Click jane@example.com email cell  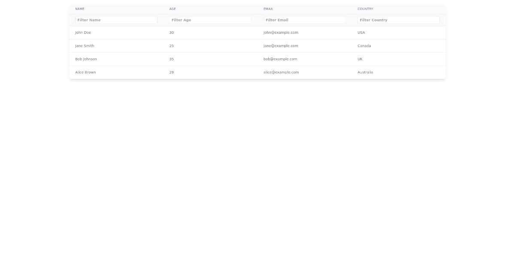(281, 46)
